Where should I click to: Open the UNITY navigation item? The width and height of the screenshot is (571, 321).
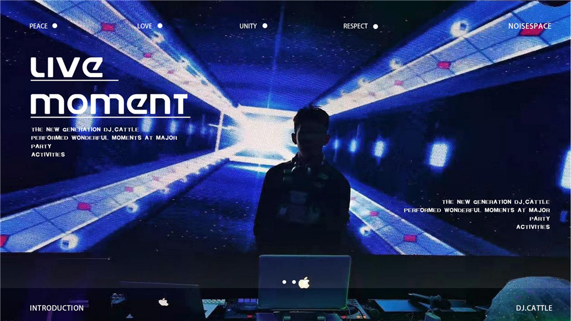click(248, 26)
